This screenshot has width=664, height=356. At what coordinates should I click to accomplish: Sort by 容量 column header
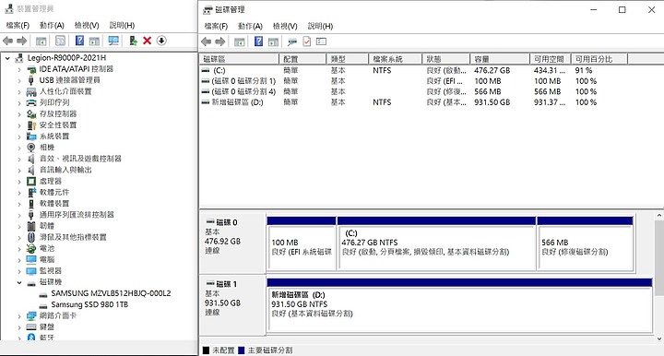(x=500, y=59)
